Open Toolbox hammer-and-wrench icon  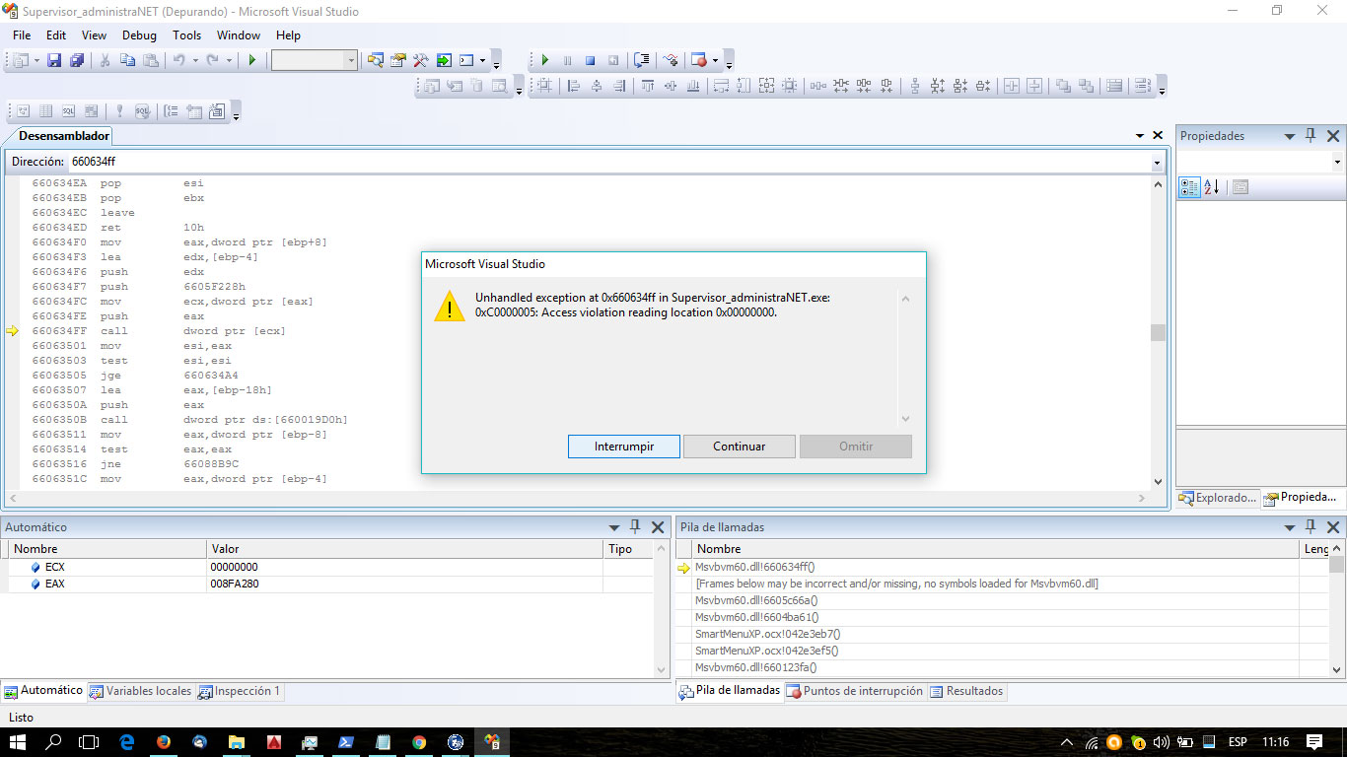point(421,60)
